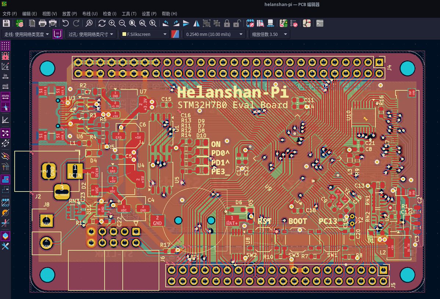This screenshot has width=440, height=299.
Task: Toggle sketch mode for pads
Action: [5, 203]
